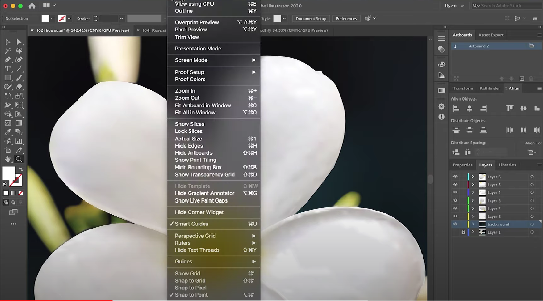Image resolution: width=543 pixels, height=301 pixels.
Task: Select the Rectangle tool
Action: [x=8, y=78]
